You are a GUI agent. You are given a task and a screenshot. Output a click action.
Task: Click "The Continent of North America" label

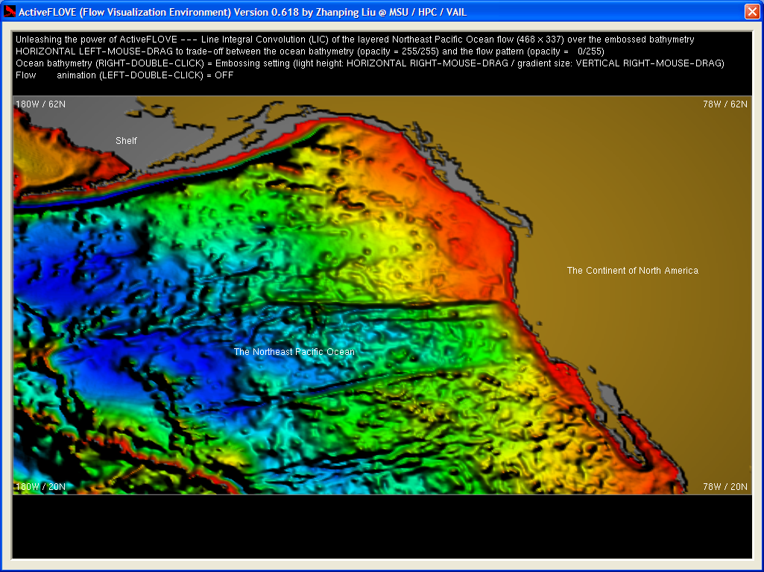click(x=632, y=271)
